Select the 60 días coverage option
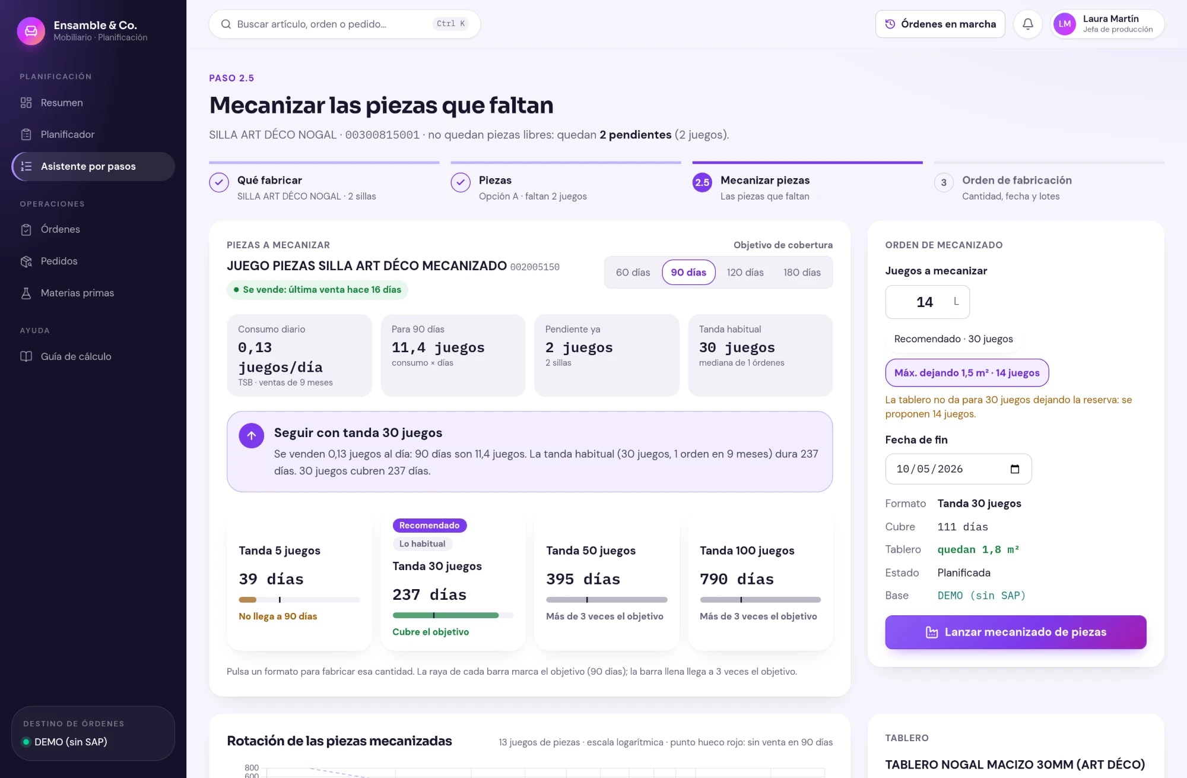 pyautogui.click(x=633, y=273)
